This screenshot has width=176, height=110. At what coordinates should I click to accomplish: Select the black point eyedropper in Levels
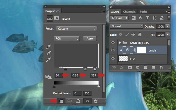48,47
